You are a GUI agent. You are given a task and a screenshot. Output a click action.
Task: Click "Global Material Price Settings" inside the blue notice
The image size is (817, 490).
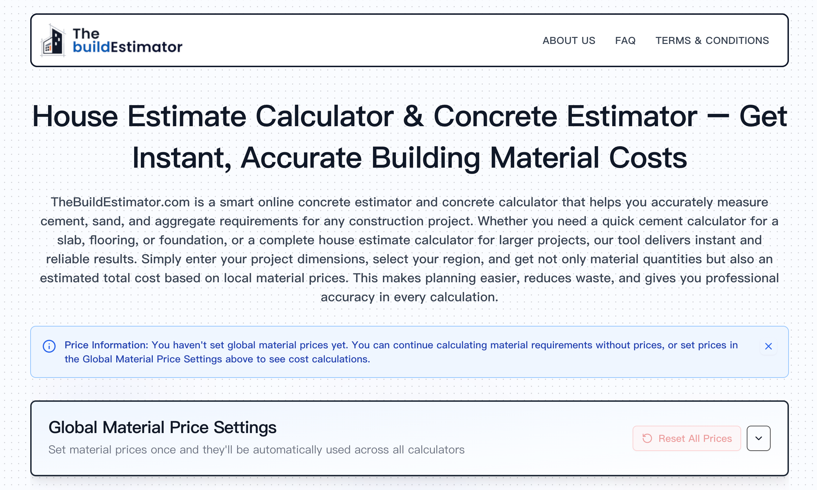(x=152, y=359)
